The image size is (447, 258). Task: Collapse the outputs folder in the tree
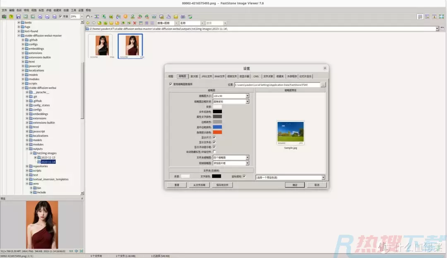point(27,149)
